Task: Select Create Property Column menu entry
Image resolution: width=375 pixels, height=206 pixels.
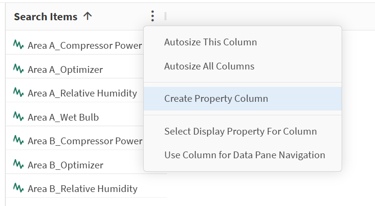Action: click(x=216, y=99)
